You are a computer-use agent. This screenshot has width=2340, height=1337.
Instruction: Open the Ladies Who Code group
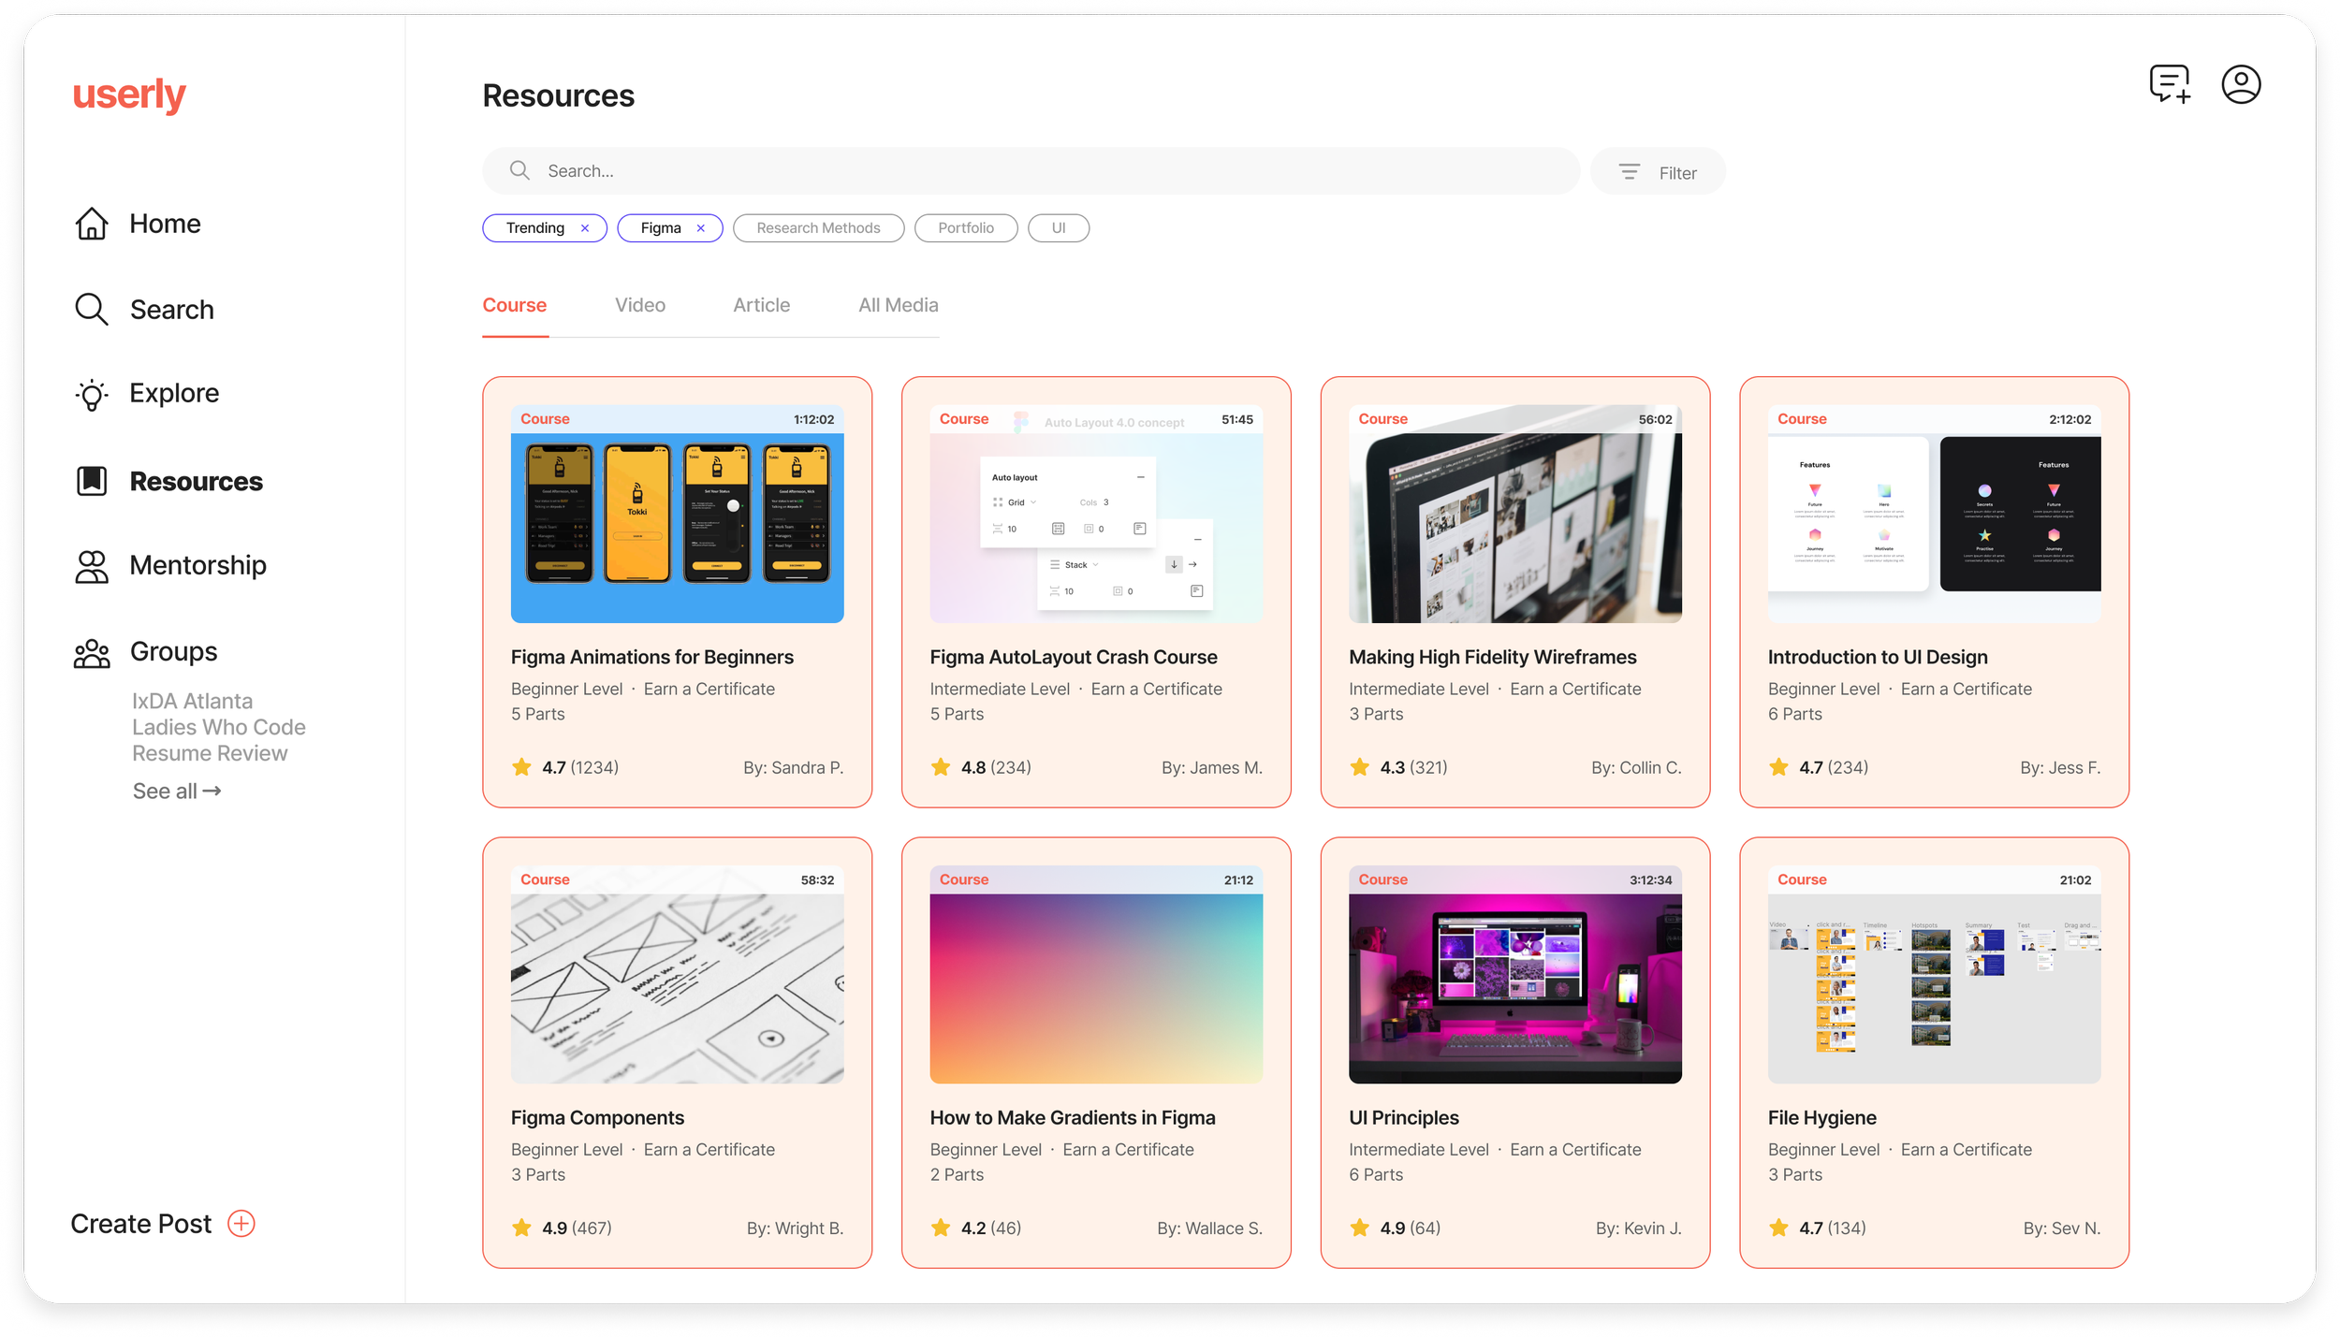point(218,727)
